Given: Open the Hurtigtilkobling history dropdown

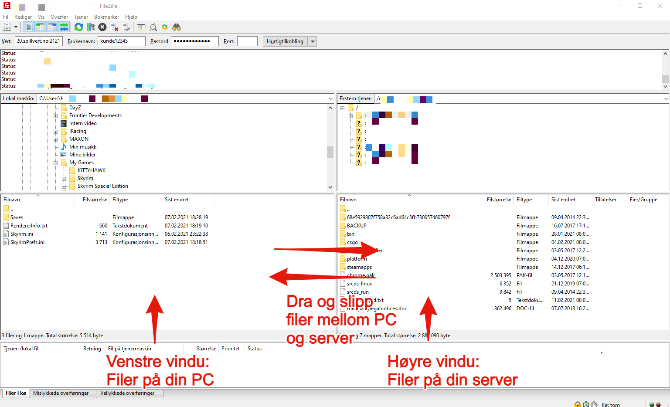Looking at the screenshot, I should (313, 41).
